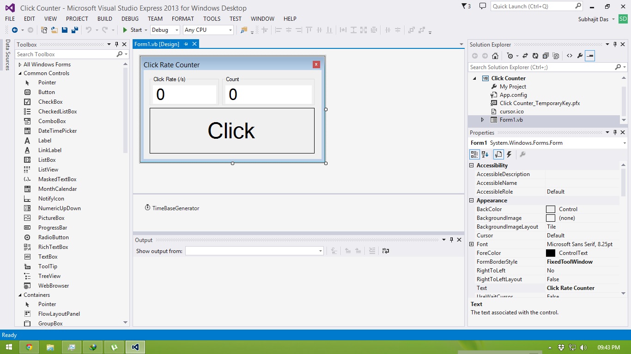Refresh the Solution Explorer
This screenshot has height=354, width=631.
point(535,55)
